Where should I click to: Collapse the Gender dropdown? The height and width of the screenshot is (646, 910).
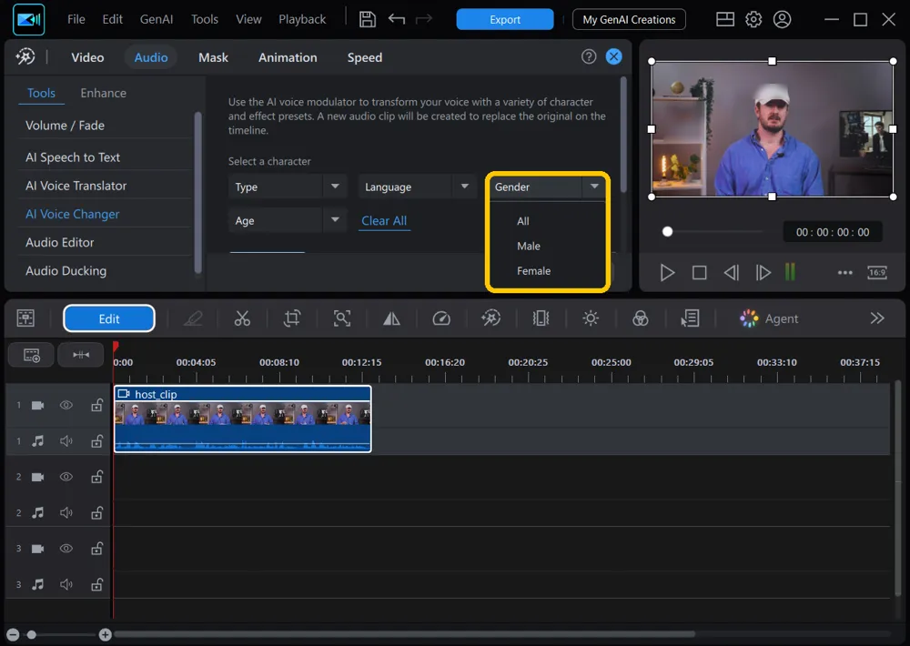pos(547,187)
